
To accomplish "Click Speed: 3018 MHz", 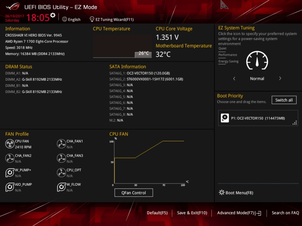I will pos(19,47).
